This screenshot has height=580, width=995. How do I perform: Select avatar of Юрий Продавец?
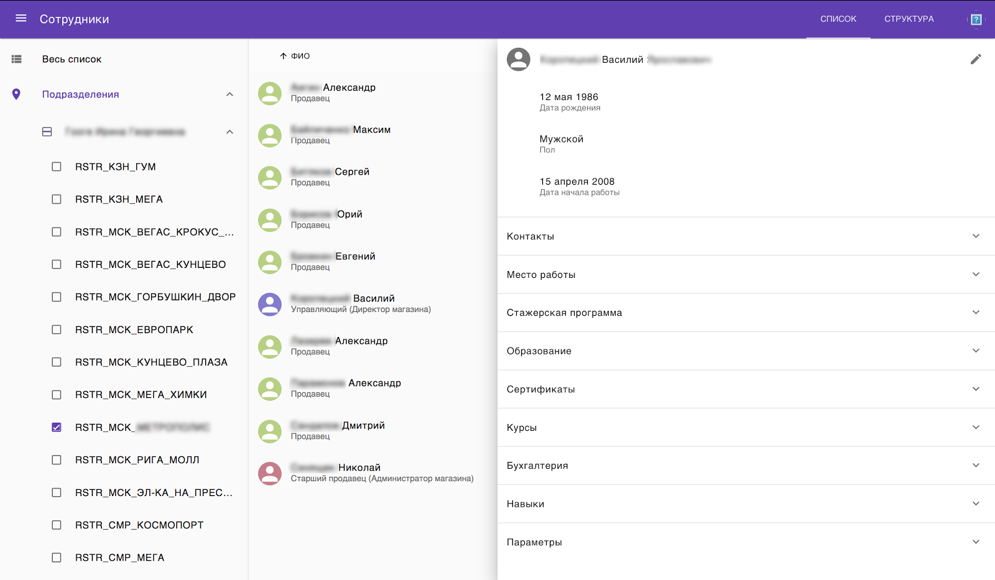(x=270, y=220)
